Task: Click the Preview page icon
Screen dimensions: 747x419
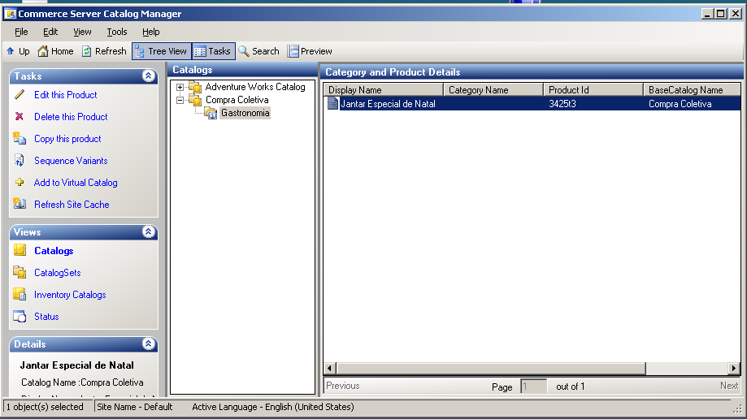Action: pyautogui.click(x=293, y=50)
